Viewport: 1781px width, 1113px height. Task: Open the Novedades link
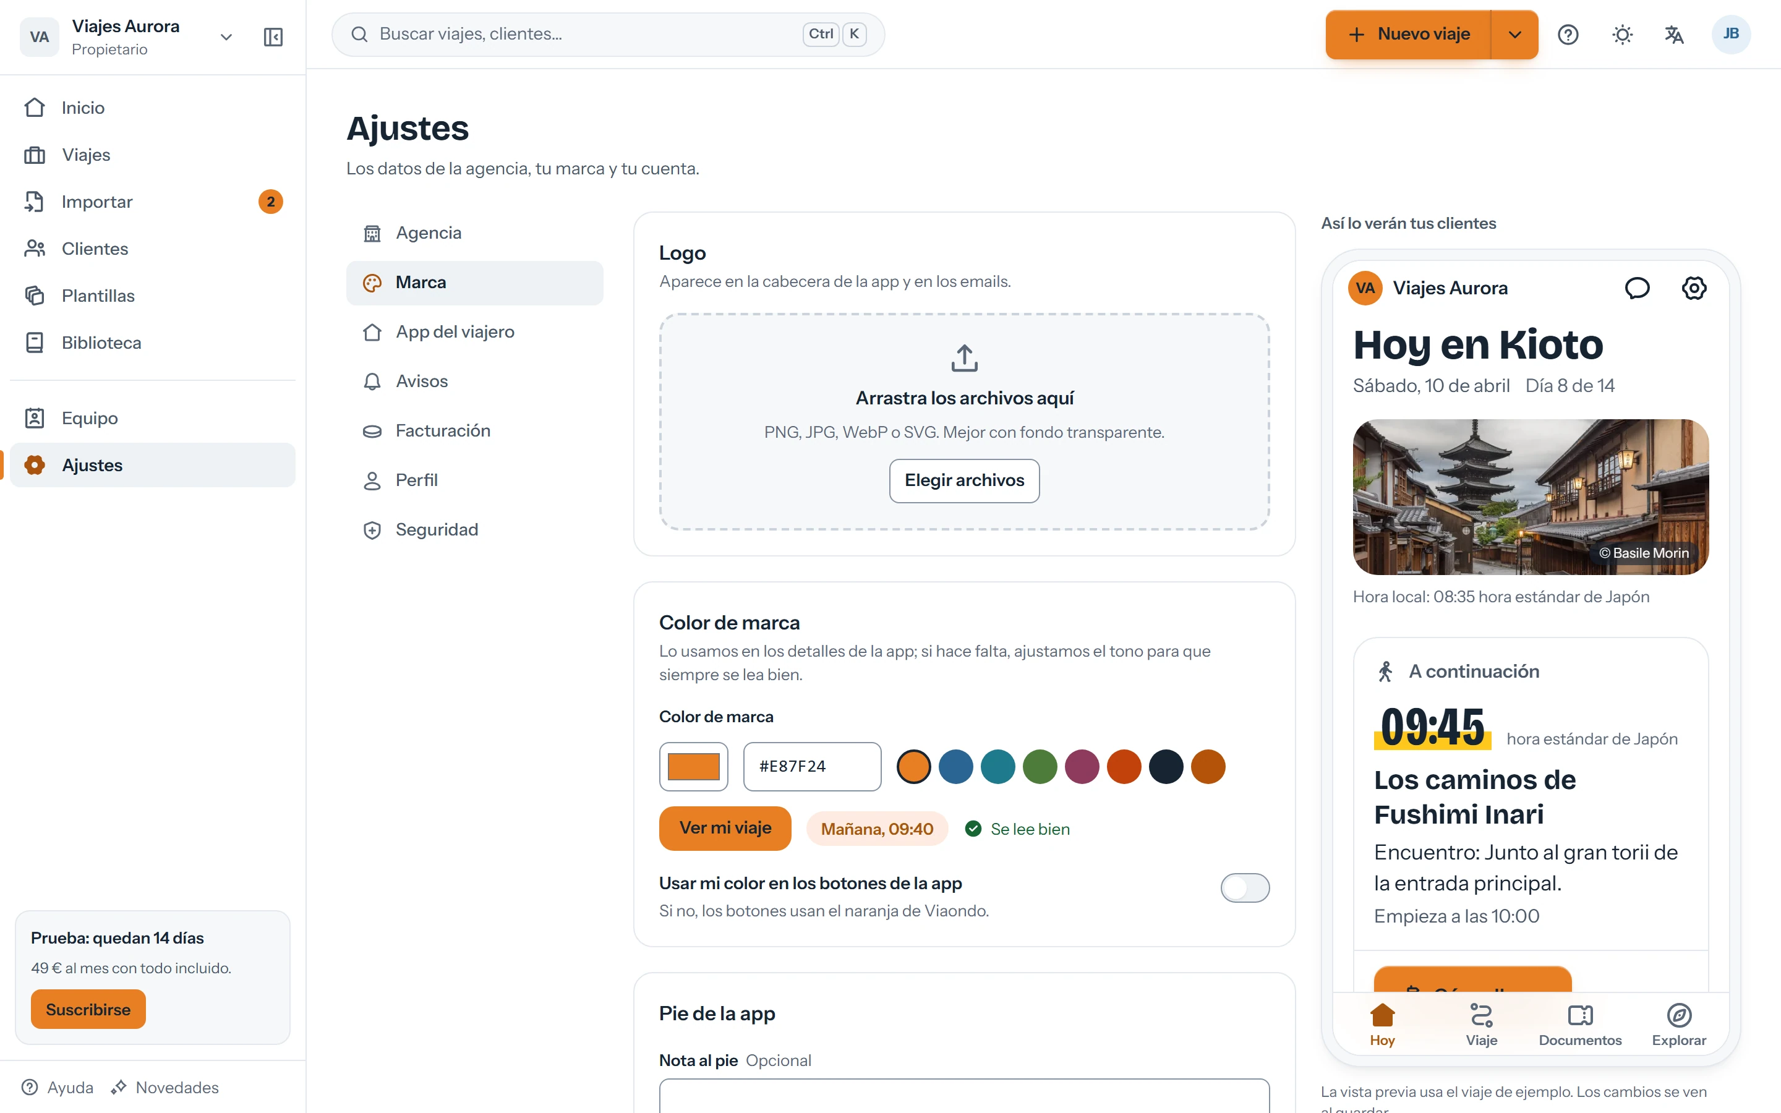pos(165,1087)
